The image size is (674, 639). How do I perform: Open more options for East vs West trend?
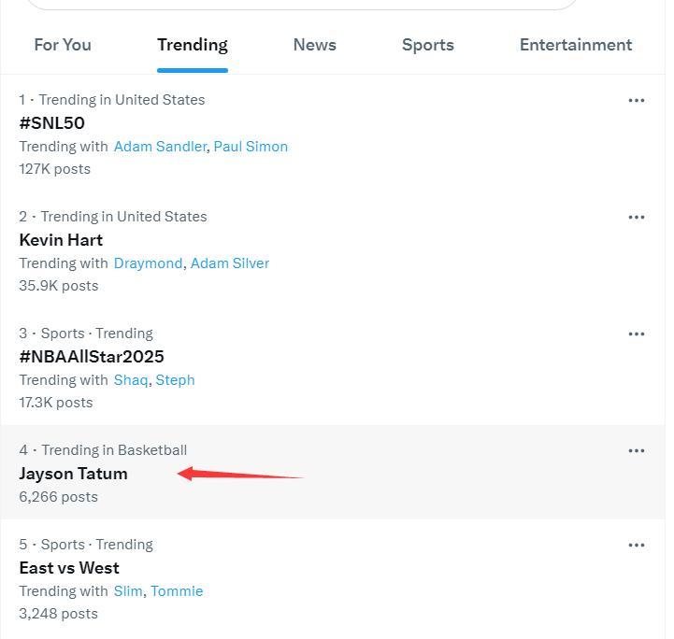pyautogui.click(x=637, y=545)
